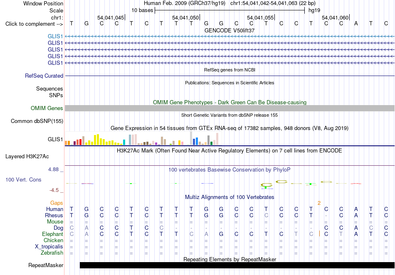Viewport: 395px width, 275px height.
Task: Click the orange Gaps row label
Action: point(57,203)
